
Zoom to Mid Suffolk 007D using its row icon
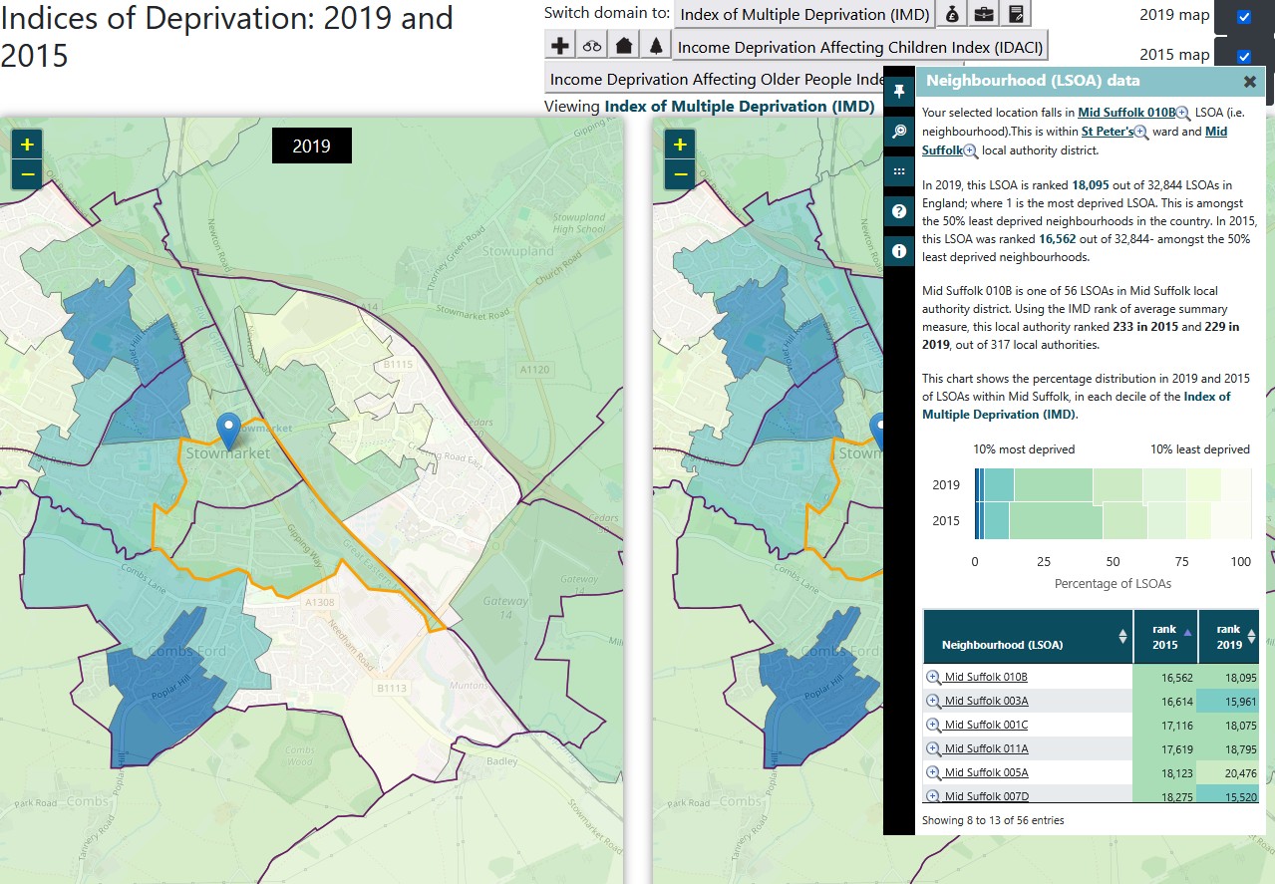point(934,796)
